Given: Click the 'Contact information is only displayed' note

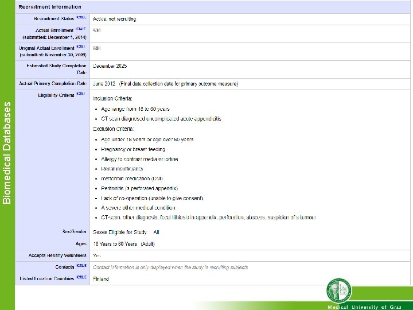Looking at the screenshot, I should tap(170, 268).
